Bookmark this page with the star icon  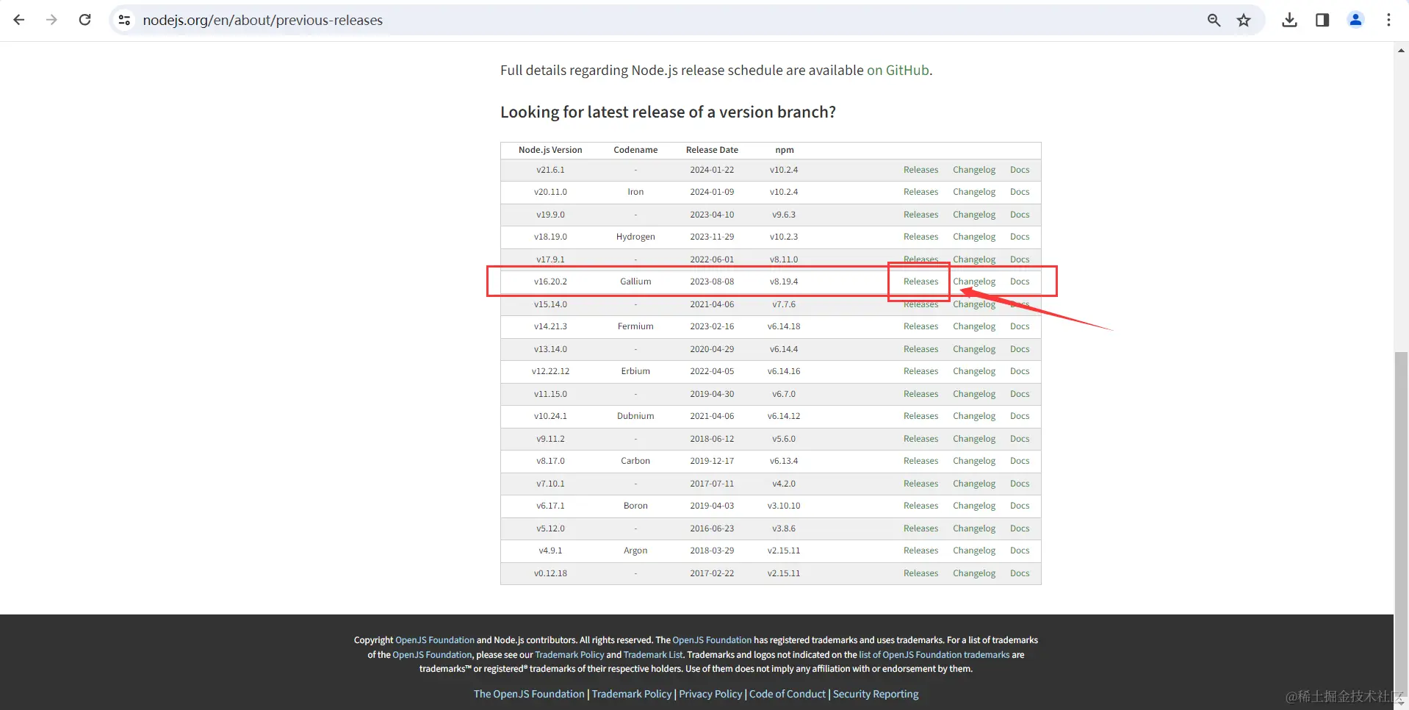click(x=1244, y=20)
